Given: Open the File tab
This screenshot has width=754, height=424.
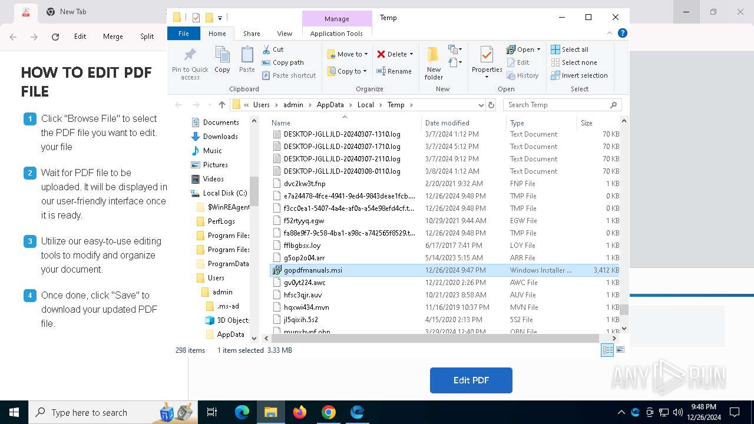Looking at the screenshot, I should 184,34.
